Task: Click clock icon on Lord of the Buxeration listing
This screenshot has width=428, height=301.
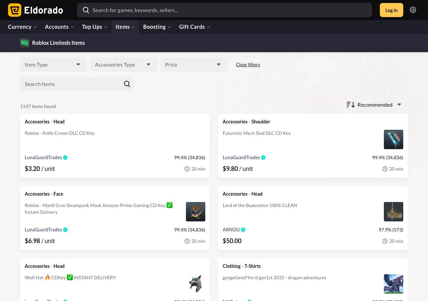Action: (x=385, y=241)
